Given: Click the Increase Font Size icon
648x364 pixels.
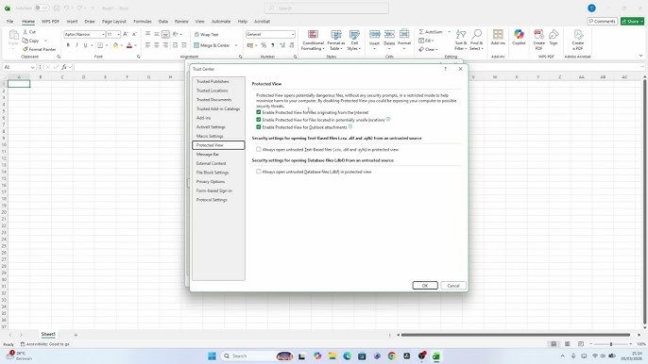Looking at the screenshot, I should [126, 34].
